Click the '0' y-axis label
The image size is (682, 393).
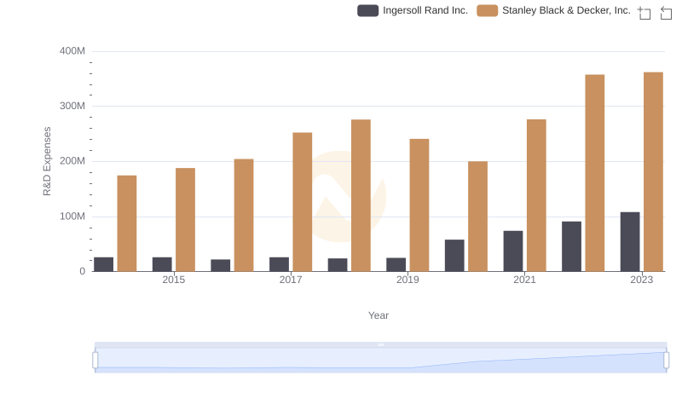tap(82, 271)
